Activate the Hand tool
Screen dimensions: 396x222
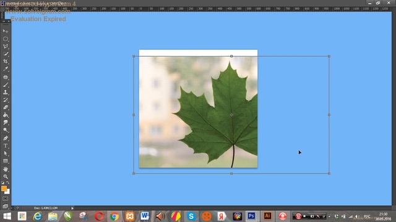6,169
